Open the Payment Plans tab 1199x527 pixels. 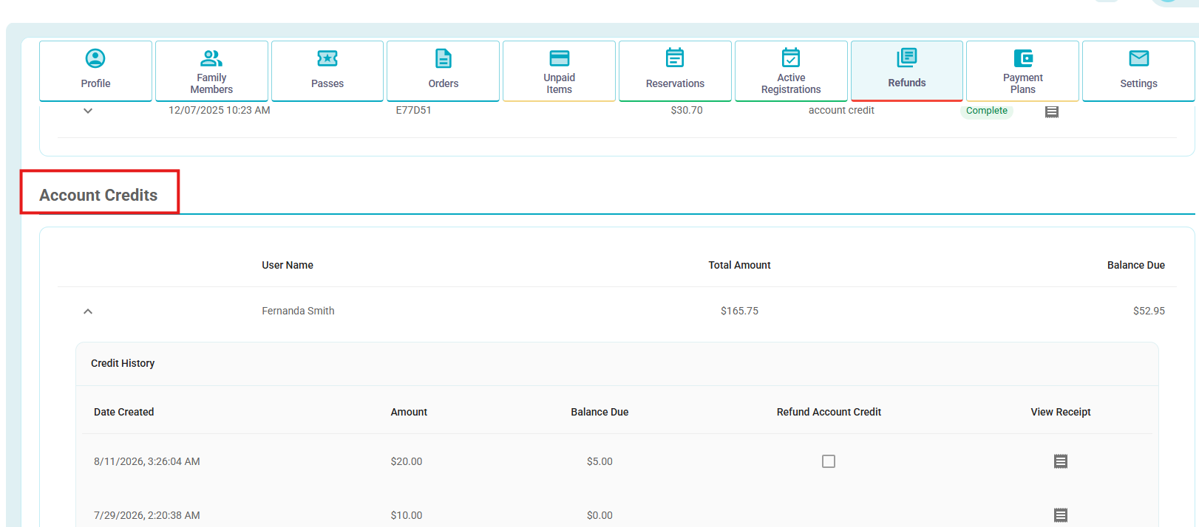(x=1023, y=71)
